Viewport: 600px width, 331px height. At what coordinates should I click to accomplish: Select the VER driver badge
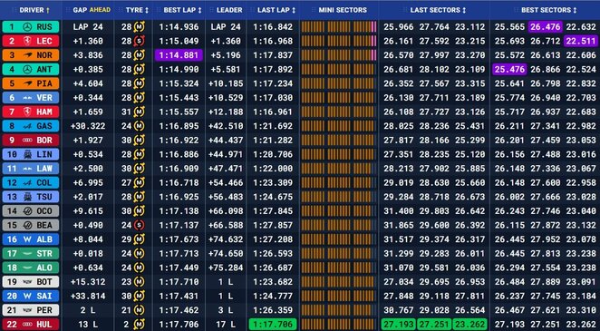coord(31,98)
